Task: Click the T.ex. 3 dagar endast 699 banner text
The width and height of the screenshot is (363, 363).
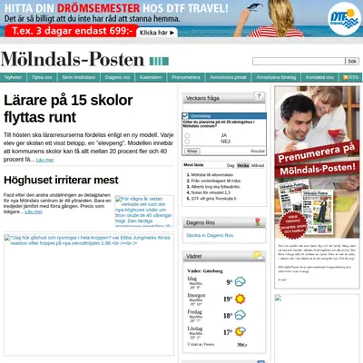Action: point(73,31)
